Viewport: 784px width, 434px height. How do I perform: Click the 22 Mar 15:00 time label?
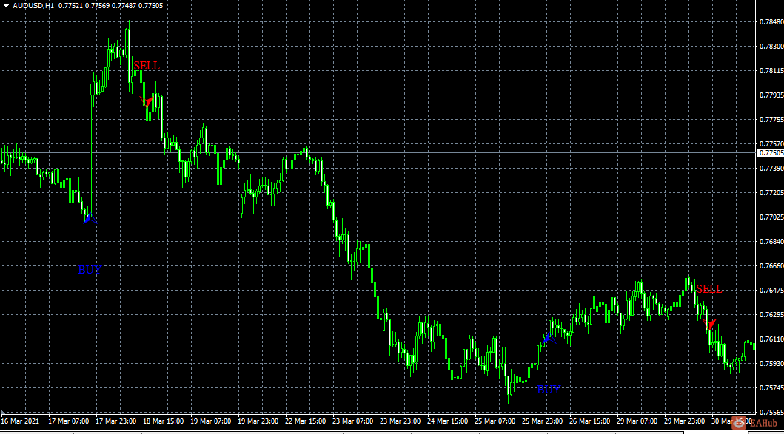306,421
